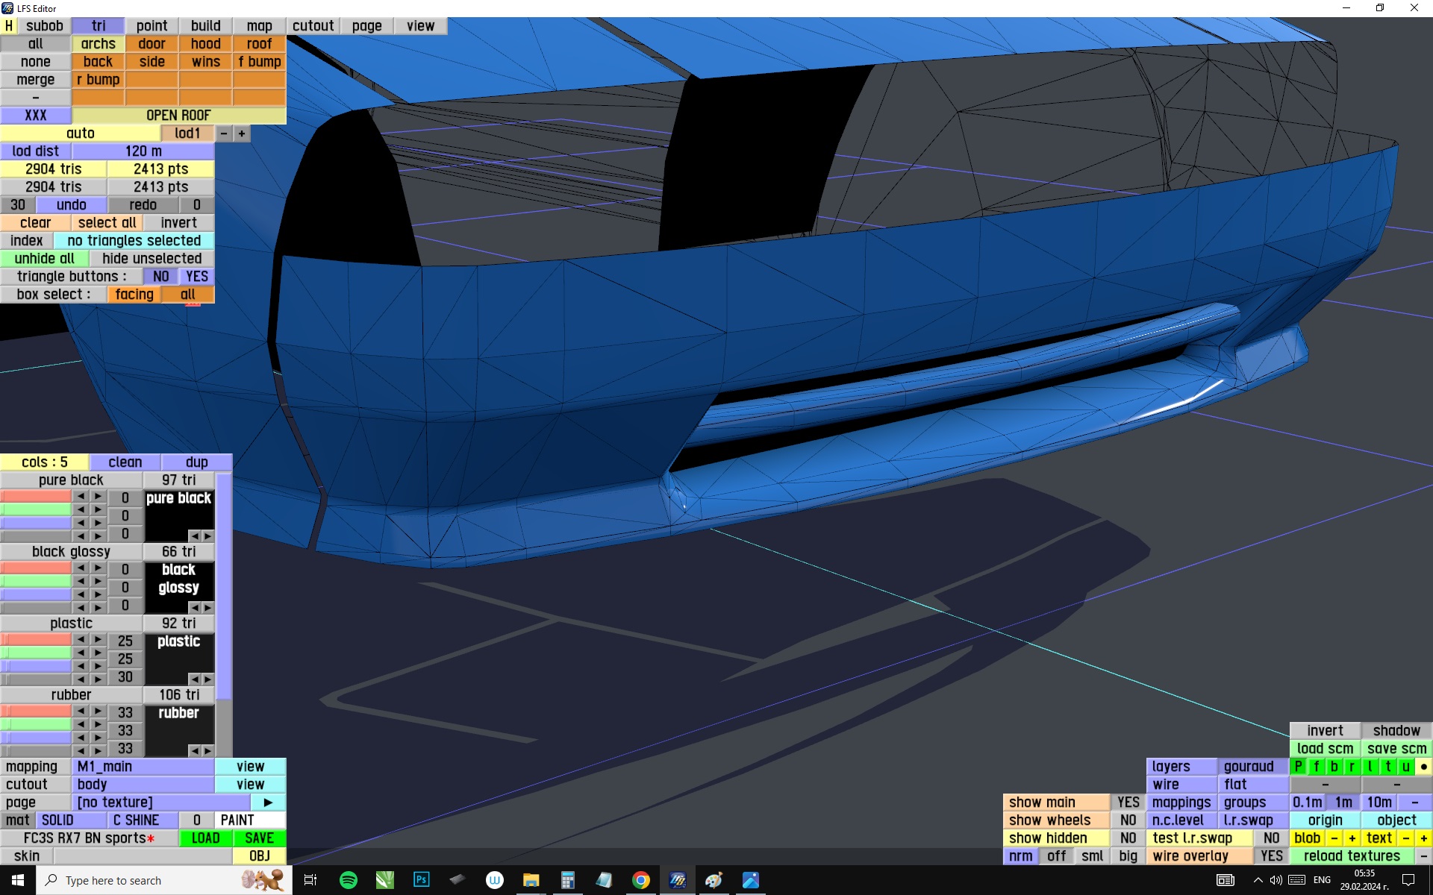The width and height of the screenshot is (1433, 895).
Task: Click reload textures button
Action: tap(1351, 856)
